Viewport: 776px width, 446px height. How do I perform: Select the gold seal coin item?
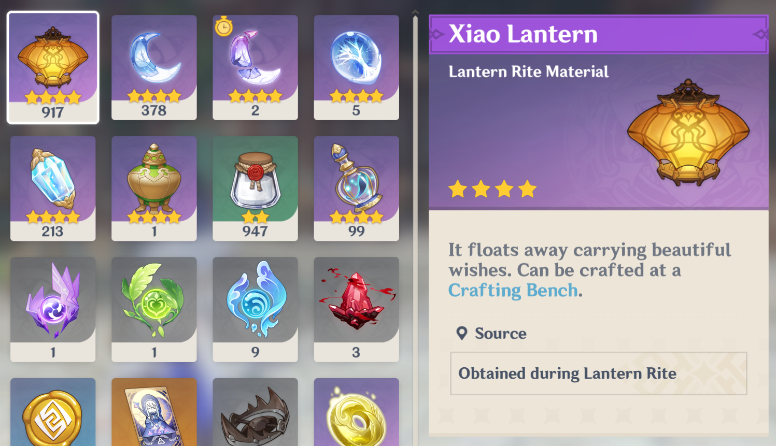pos(53,412)
